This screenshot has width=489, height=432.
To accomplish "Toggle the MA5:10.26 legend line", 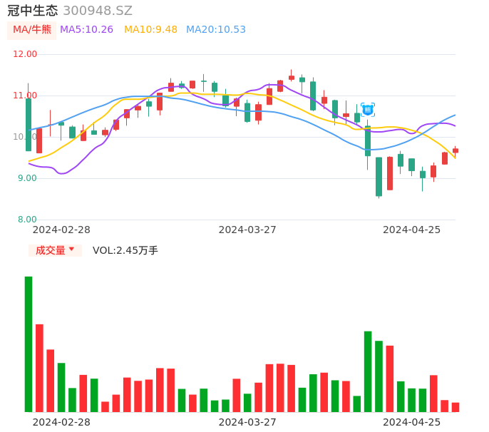I will tap(86, 30).
